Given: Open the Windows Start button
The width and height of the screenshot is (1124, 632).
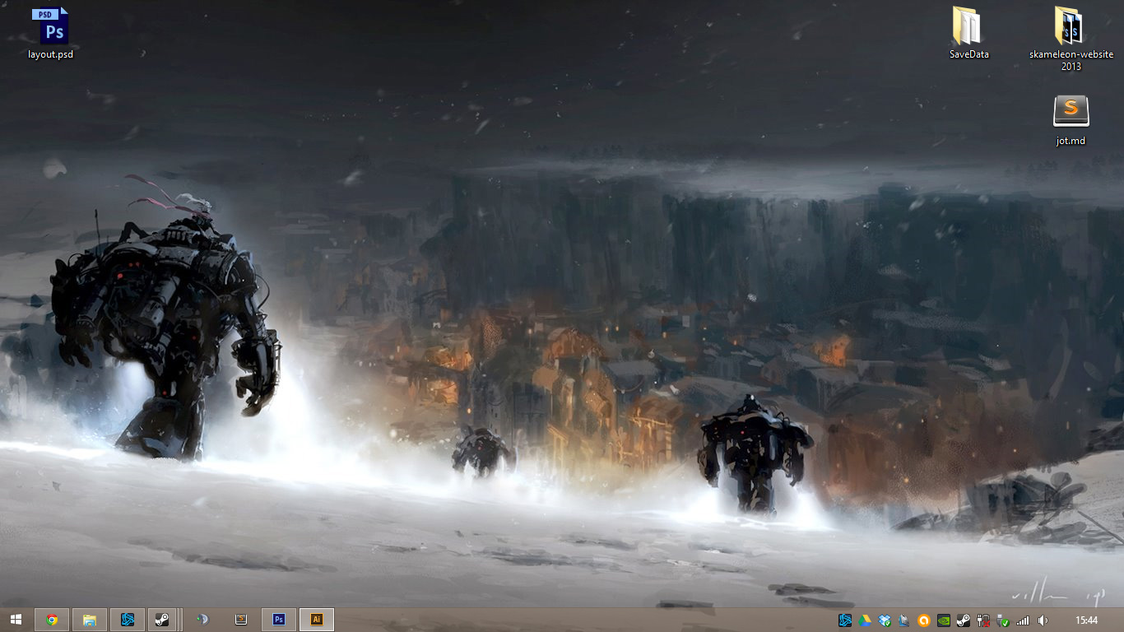Looking at the screenshot, I should (16, 620).
